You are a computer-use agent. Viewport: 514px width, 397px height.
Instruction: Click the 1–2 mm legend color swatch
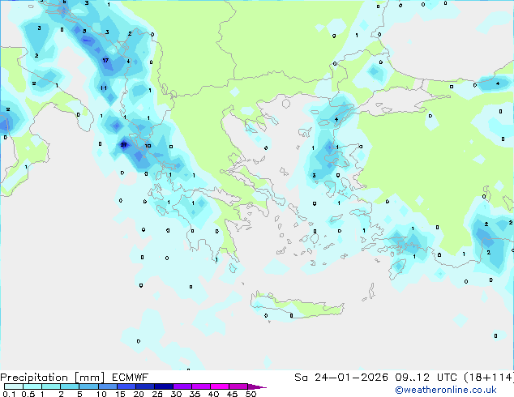point(51,386)
